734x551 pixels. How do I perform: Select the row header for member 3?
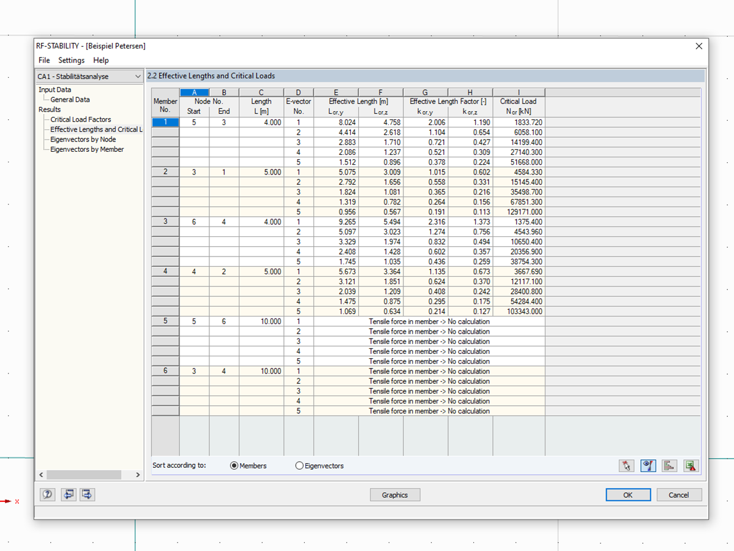(x=165, y=222)
